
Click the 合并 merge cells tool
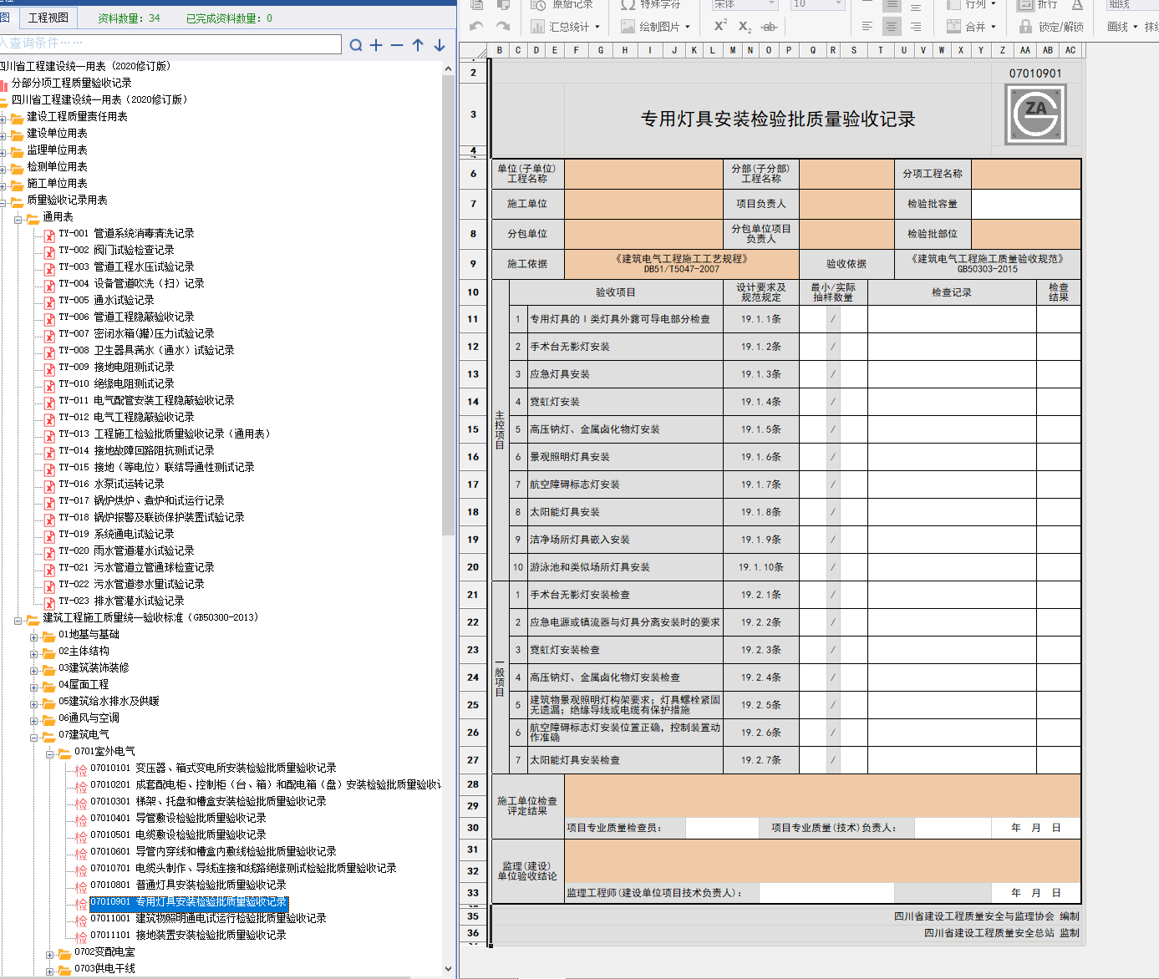coord(970,27)
